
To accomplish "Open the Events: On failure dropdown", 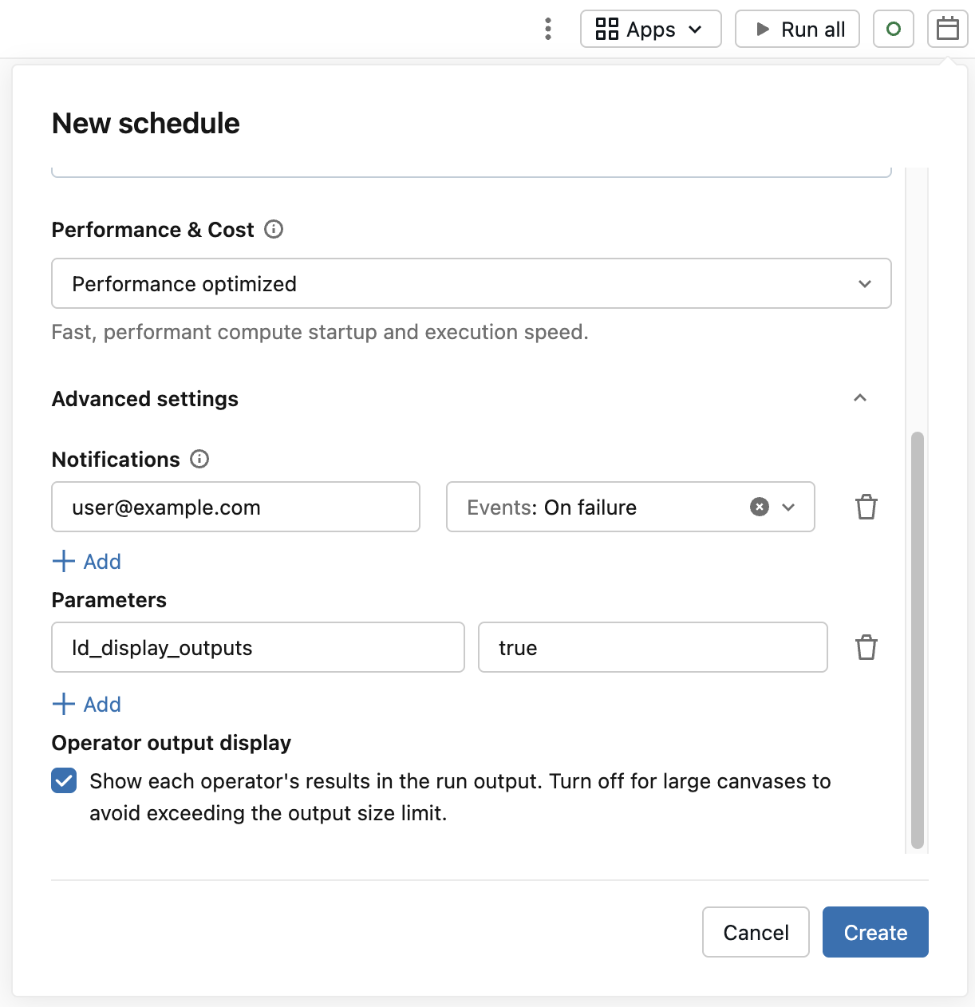I will (630, 507).
